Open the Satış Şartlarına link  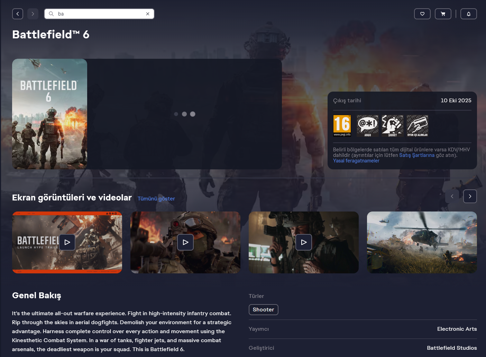(x=417, y=155)
